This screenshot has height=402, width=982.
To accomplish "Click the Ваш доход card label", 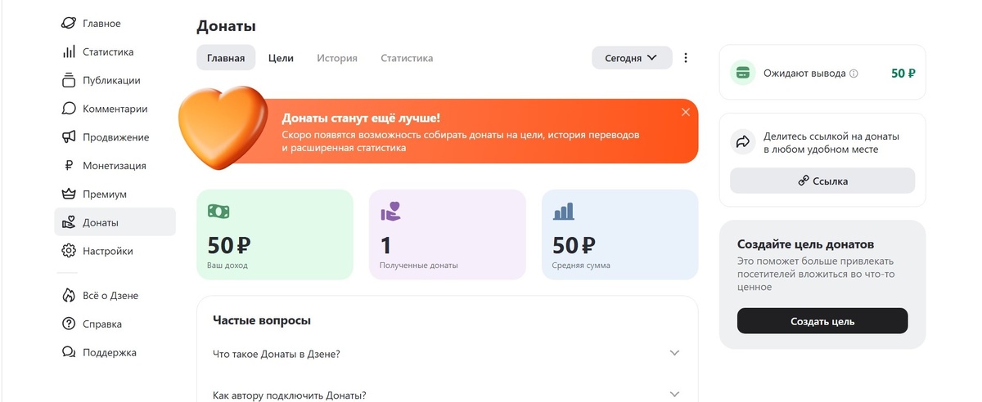I will point(227,266).
